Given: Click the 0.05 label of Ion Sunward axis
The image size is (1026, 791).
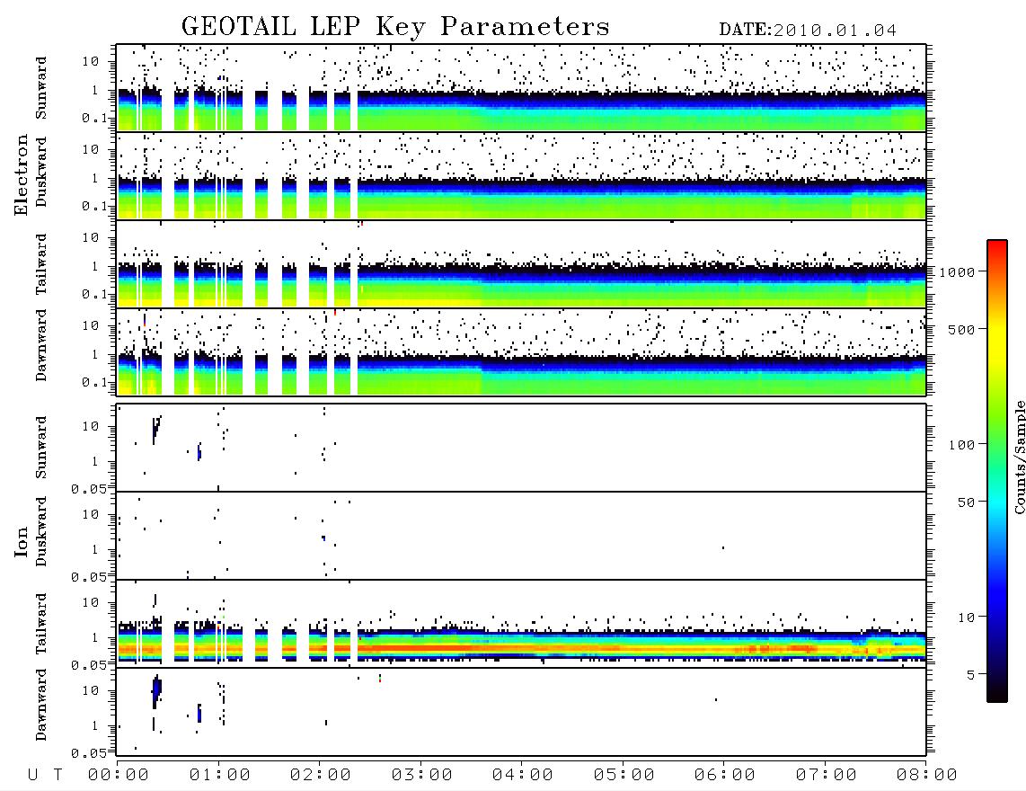Looking at the screenshot, I should click(88, 488).
